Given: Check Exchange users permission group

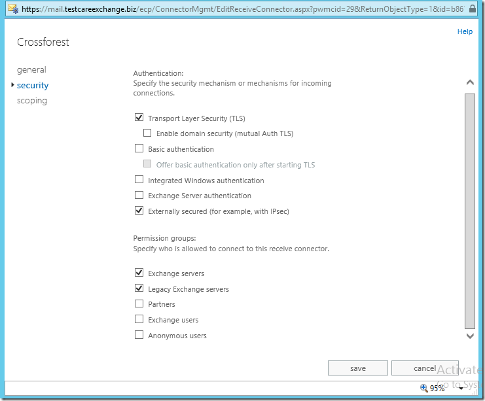Looking at the screenshot, I should click(x=139, y=319).
